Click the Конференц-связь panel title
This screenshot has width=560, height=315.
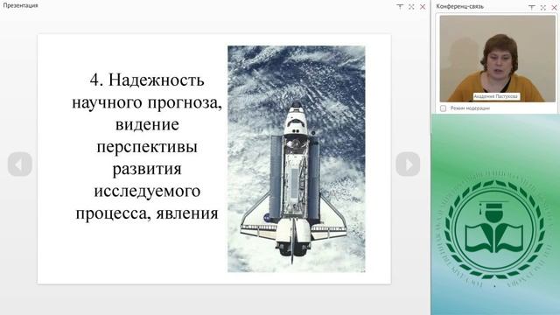(460, 6)
